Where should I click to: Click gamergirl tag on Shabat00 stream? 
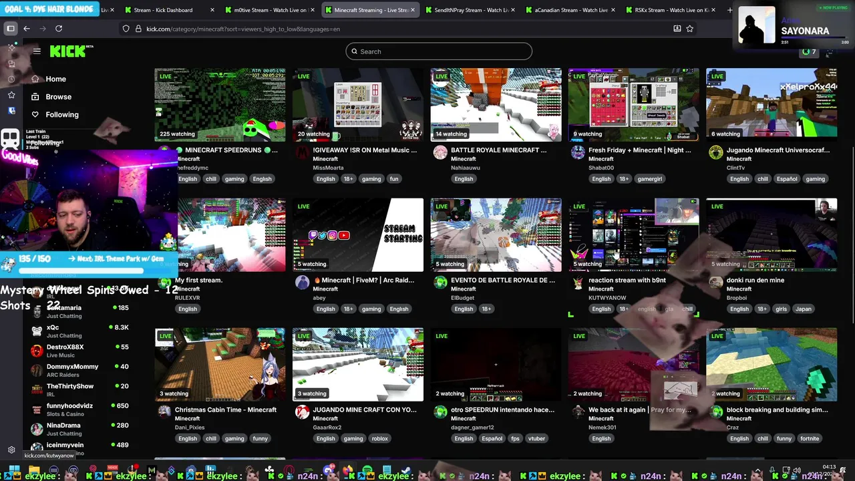pyautogui.click(x=649, y=179)
